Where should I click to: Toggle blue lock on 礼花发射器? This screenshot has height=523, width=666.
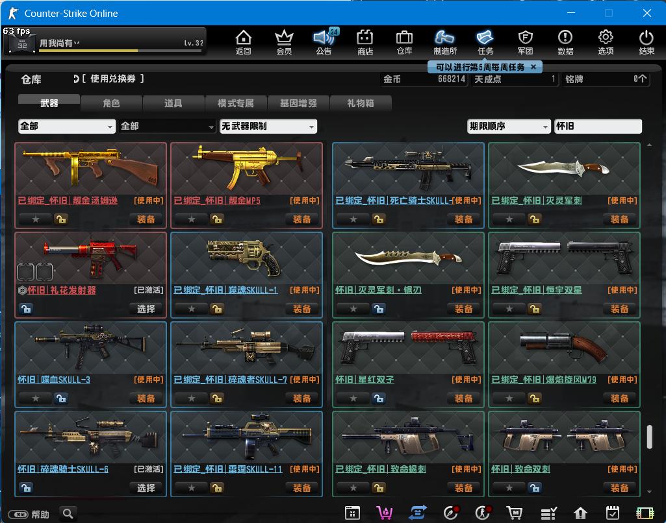tap(25, 309)
